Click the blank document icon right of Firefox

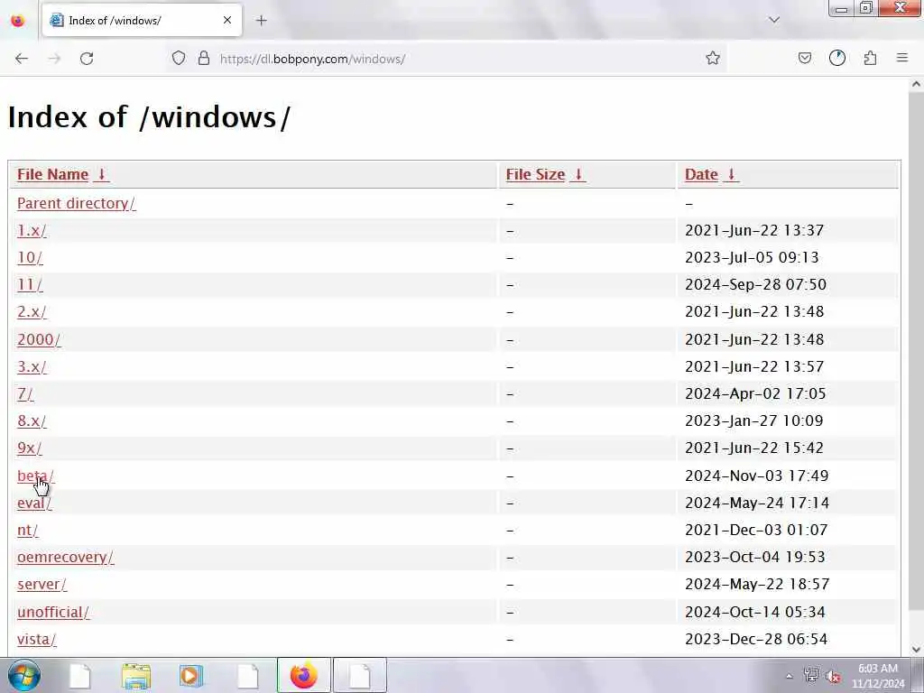point(359,675)
